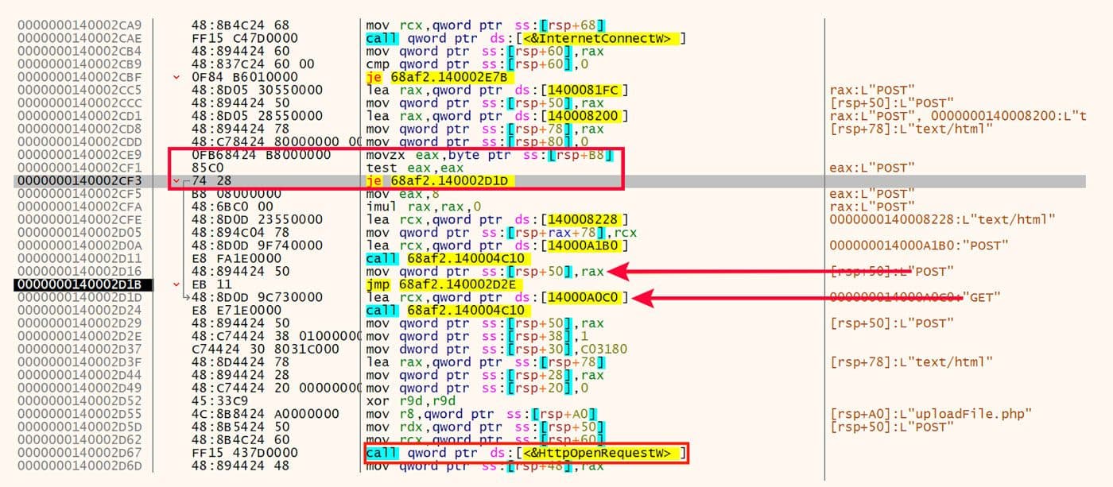Click the red jump arrow beside je 68af2.140002E7B
The width and height of the screenshot is (1113, 487).
pyautogui.click(x=178, y=76)
